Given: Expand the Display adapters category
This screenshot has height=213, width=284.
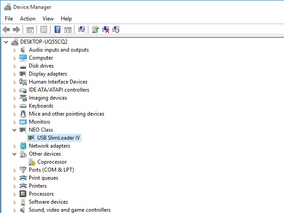Looking at the screenshot, I should 15,74.
